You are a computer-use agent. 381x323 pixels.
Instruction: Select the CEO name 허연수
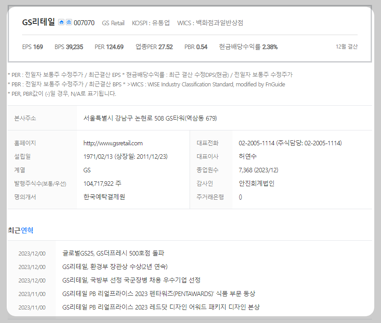pos(248,157)
